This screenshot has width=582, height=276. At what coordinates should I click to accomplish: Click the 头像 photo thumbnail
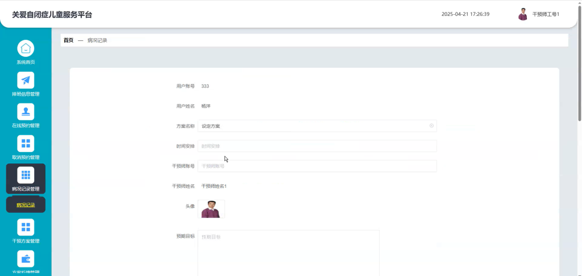click(211, 209)
